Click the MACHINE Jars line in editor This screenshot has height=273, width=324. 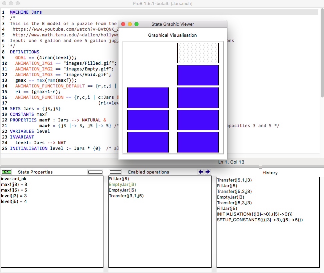26,12
